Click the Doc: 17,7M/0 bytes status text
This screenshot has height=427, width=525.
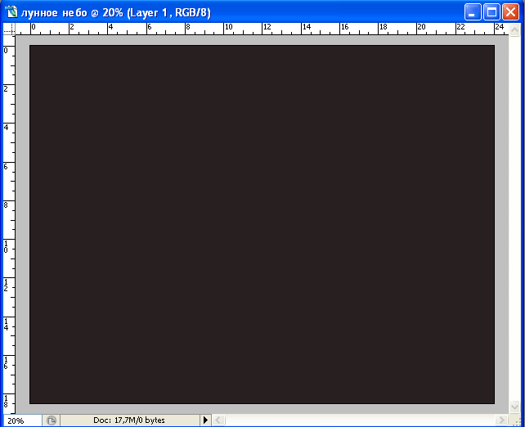[x=129, y=420]
